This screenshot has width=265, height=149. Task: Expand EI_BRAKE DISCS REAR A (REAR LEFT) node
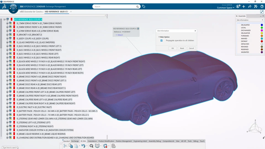(x=7, y=84)
